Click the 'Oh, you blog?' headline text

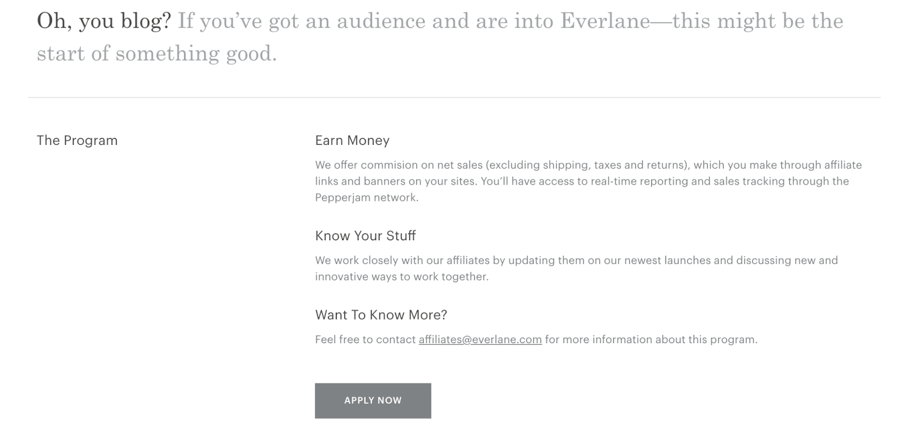point(104,21)
